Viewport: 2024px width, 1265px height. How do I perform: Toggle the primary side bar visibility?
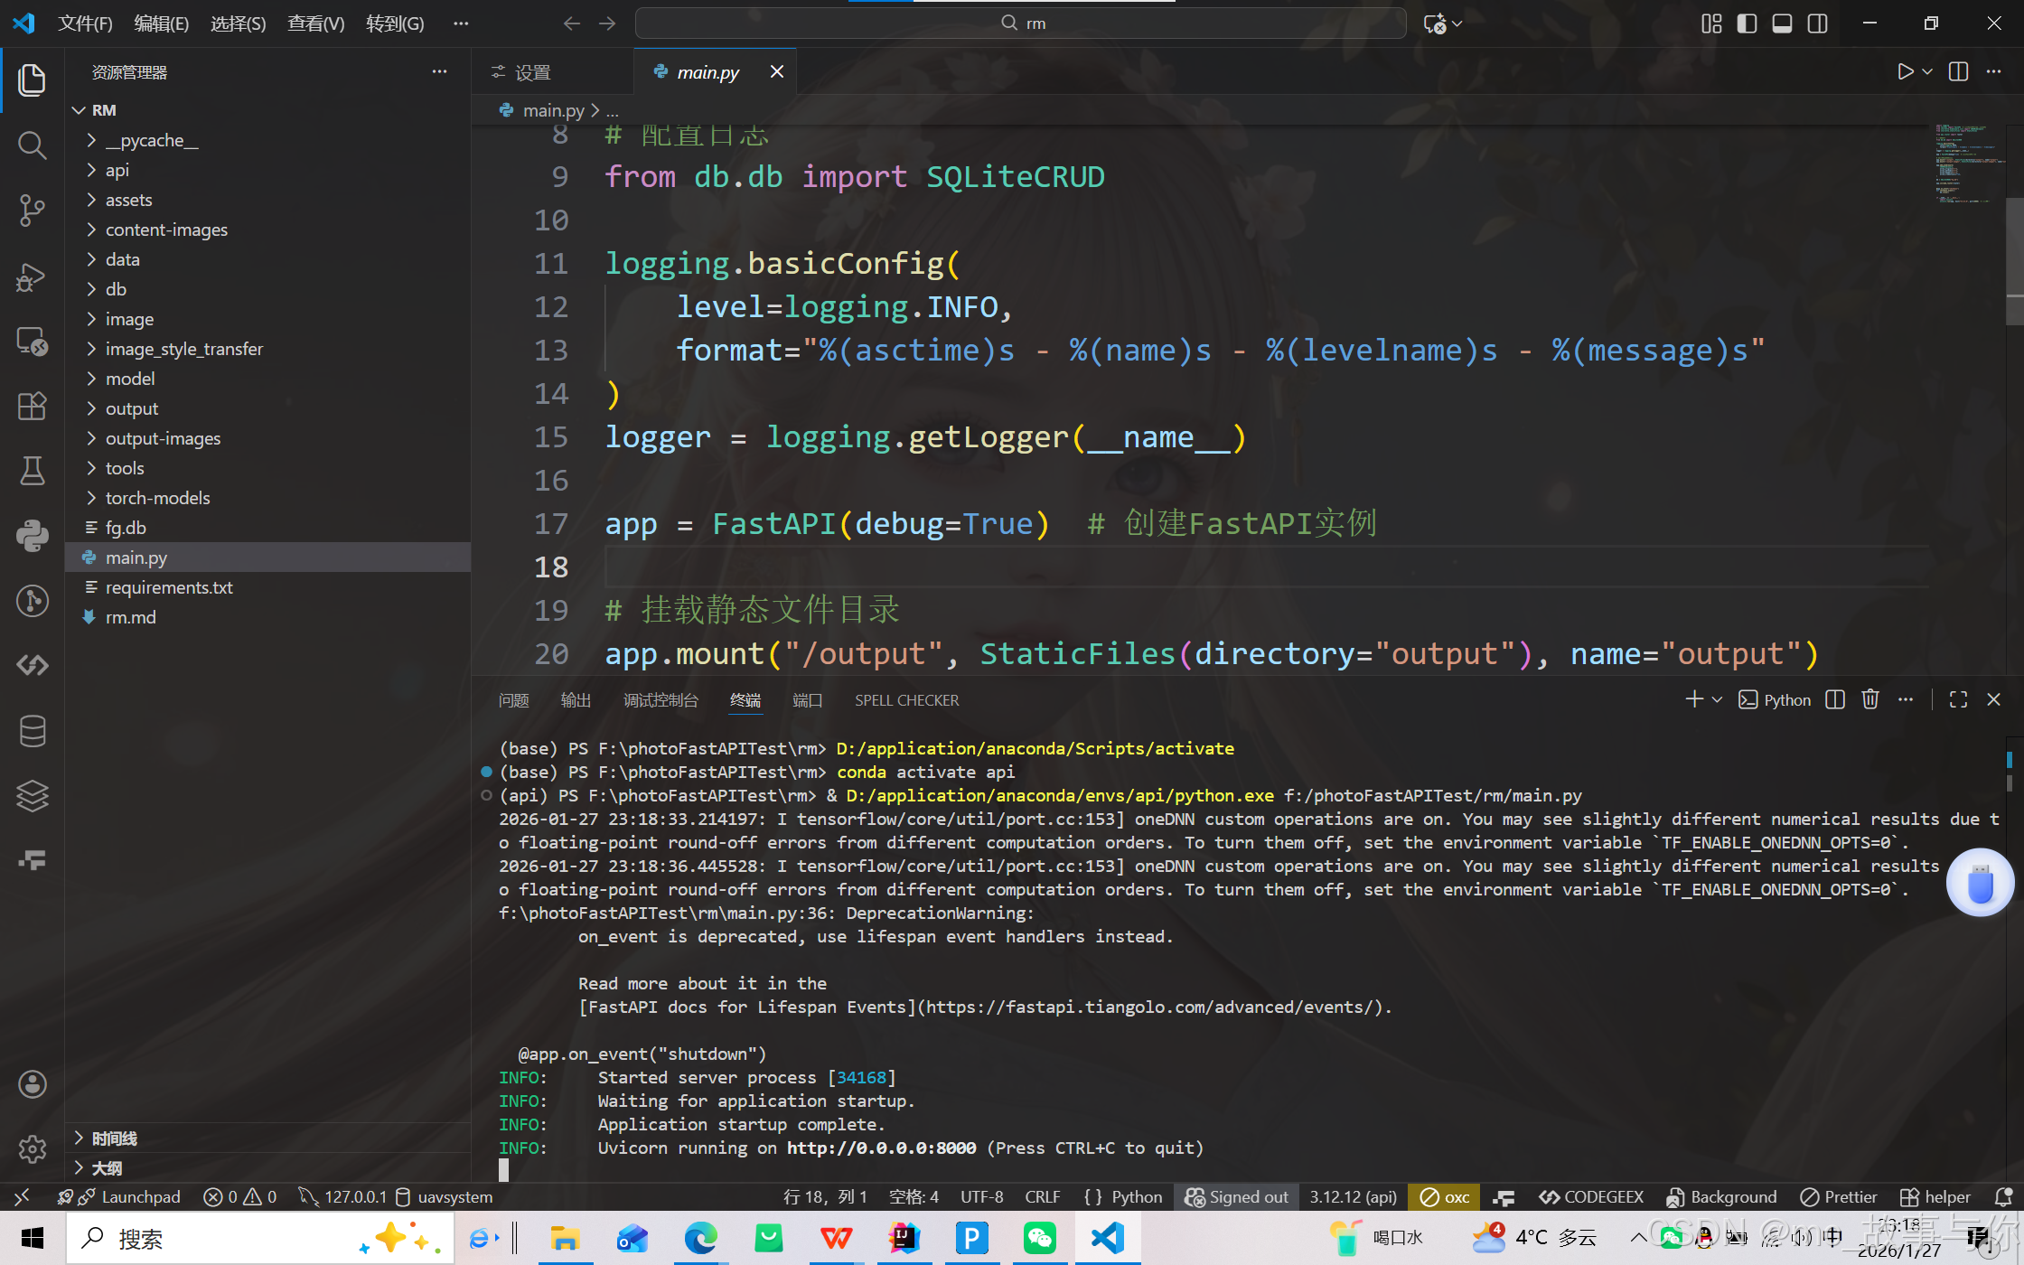pos(1747,23)
